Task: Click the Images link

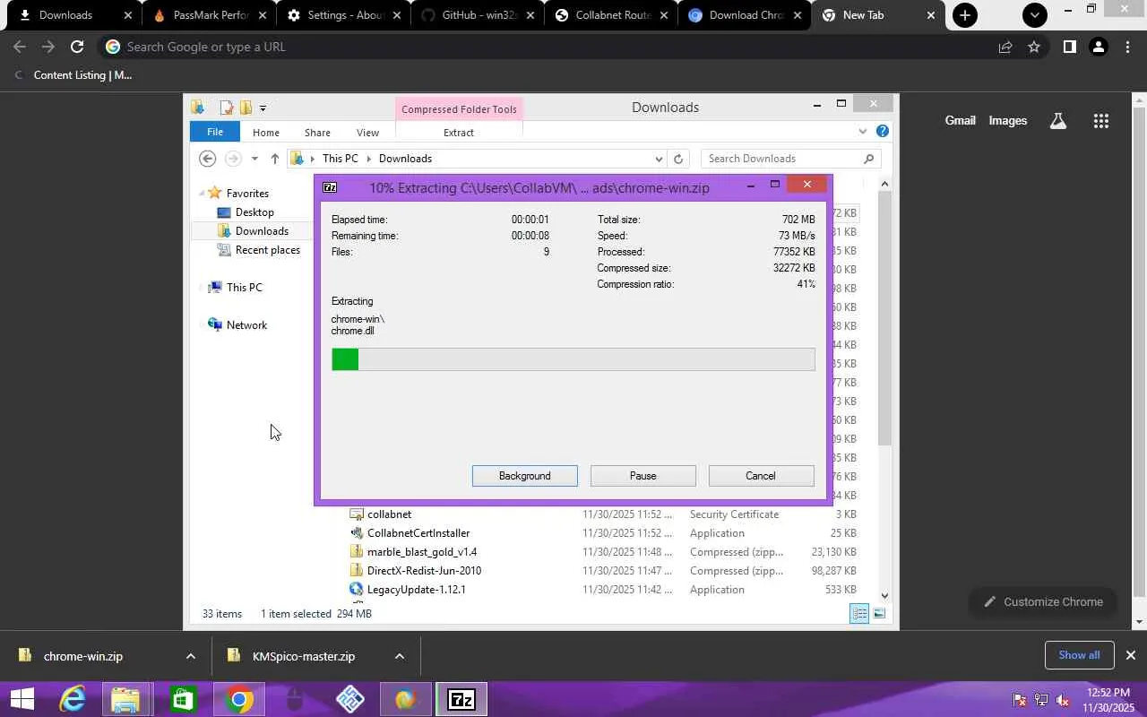Action: point(1007,121)
